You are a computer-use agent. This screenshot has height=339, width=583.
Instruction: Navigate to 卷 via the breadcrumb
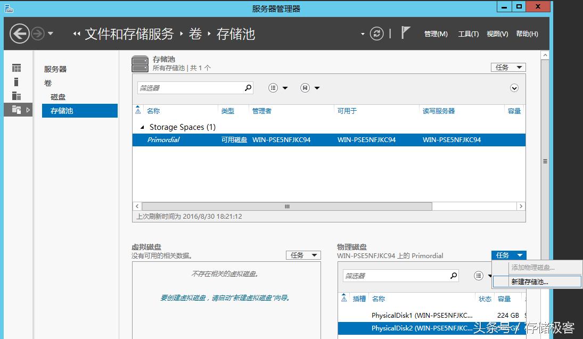(195, 34)
